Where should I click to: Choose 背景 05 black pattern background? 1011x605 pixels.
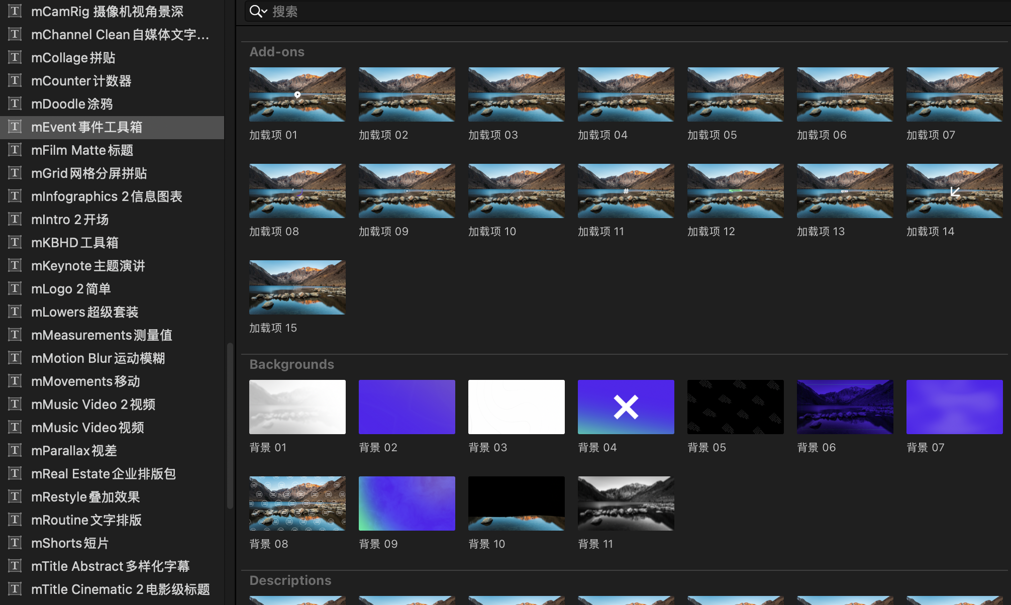pyautogui.click(x=736, y=407)
